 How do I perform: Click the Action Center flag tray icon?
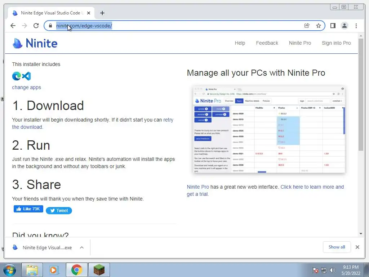click(x=315, y=270)
